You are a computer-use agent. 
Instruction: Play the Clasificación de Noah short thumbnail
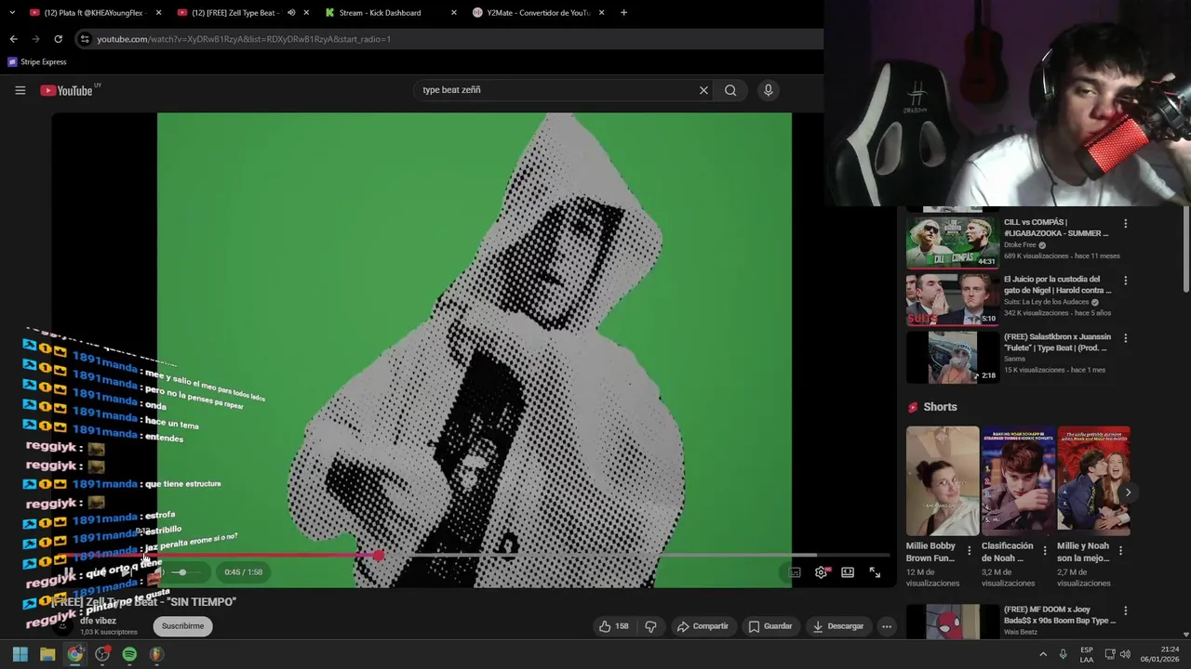point(1018,480)
